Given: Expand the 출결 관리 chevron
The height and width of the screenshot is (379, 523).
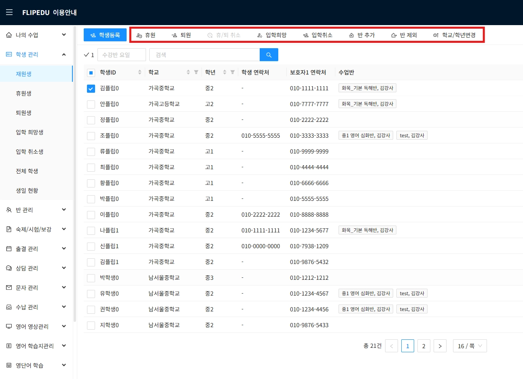Looking at the screenshot, I should (64, 249).
